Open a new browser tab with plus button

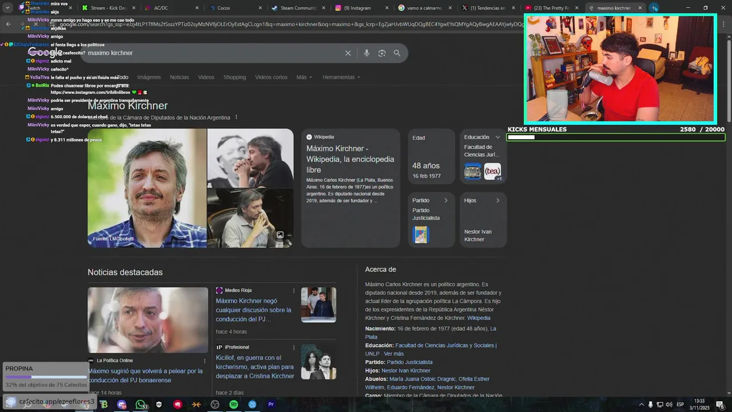point(654,8)
